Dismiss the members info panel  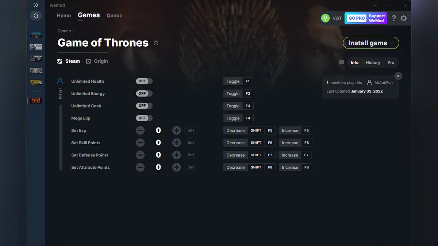(x=398, y=76)
